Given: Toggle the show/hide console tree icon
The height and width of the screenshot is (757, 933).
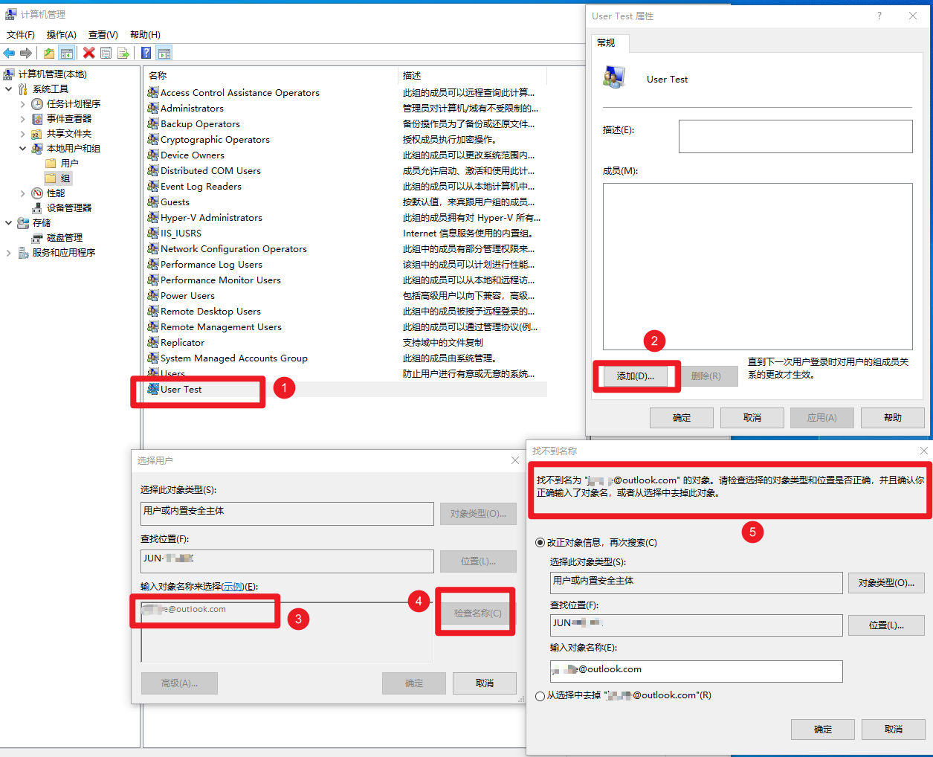Looking at the screenshot, I should point(67,53).
